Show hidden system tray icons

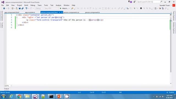(x=153, y=97)
